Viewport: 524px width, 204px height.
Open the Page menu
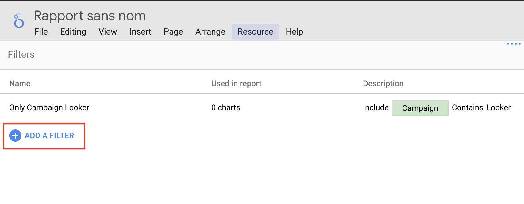[x=173, y=32]
